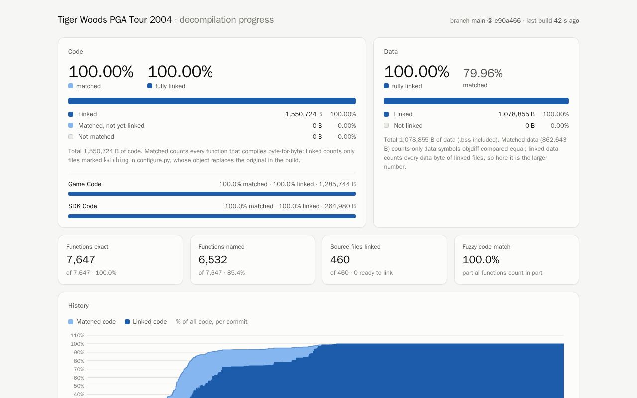Click the "Not matched" row label in the Code card

(x=96, y=137)
